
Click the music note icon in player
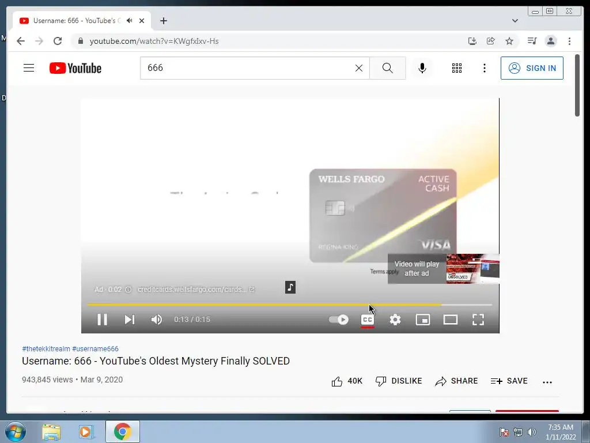click(290, 287)
